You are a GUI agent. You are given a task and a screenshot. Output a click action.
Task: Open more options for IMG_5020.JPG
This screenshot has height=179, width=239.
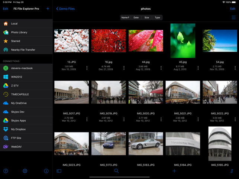(x=161, y=119)
